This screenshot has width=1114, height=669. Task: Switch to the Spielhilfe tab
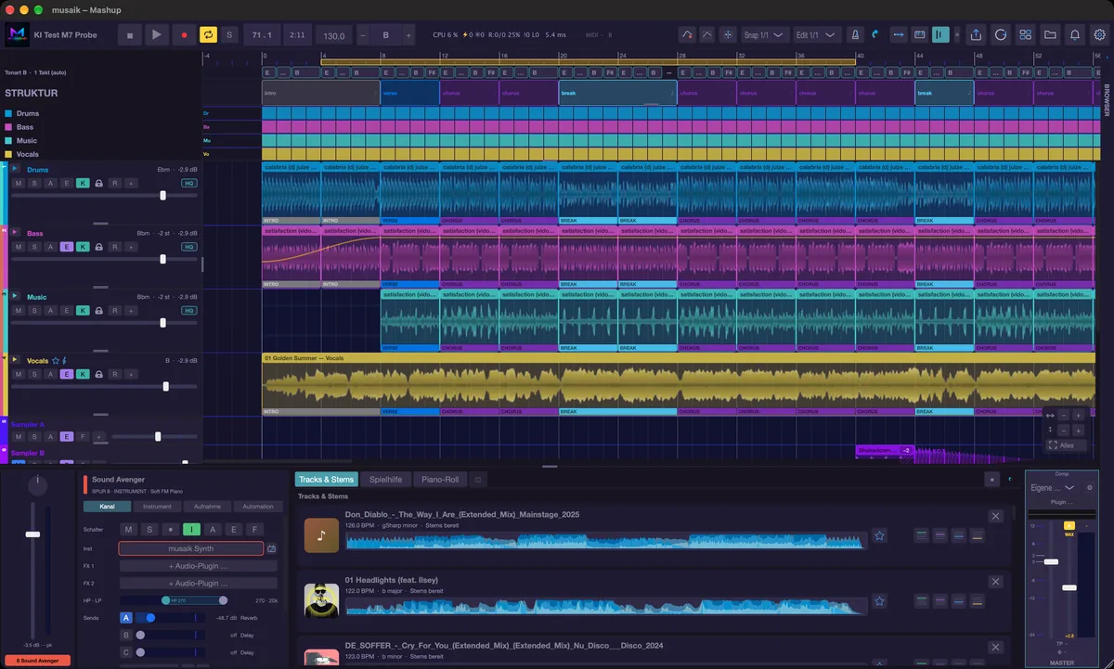click(x=386, y=480)
